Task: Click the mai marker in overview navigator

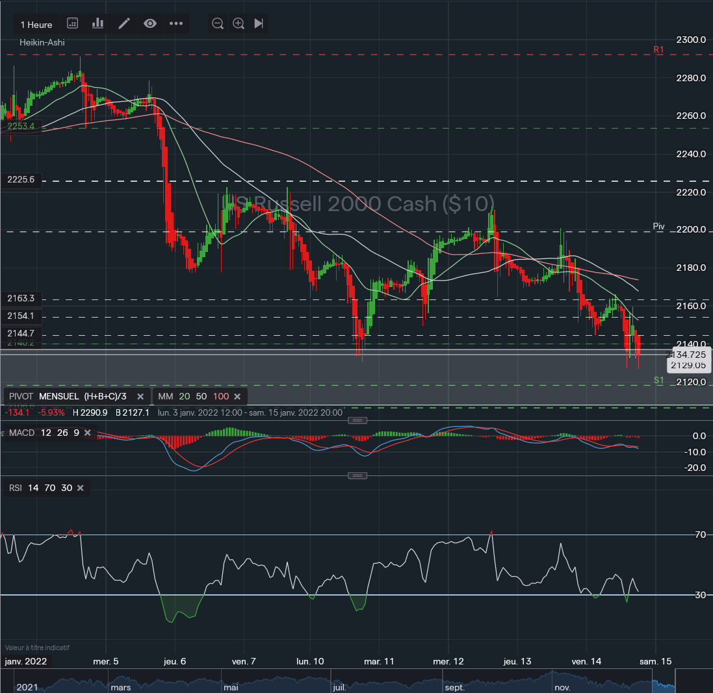Action: [x=231, y=687]
